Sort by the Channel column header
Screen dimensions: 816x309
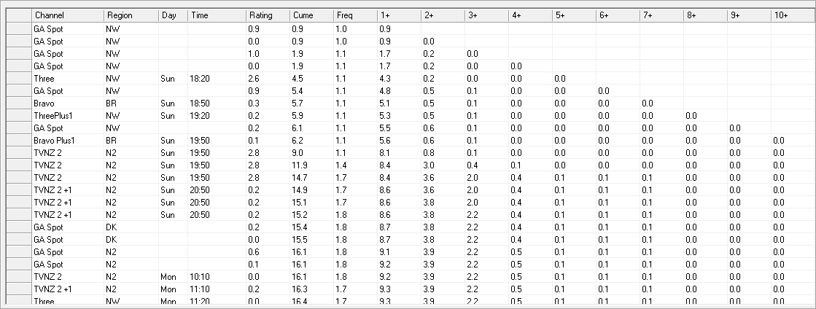pos(68,15)
